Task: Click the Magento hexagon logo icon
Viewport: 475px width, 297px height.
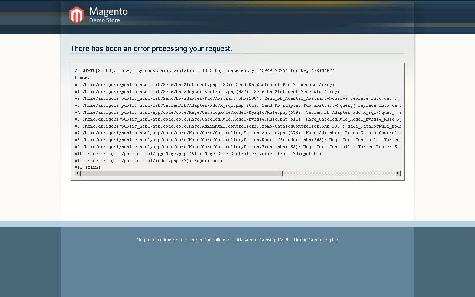Action: 77,15
